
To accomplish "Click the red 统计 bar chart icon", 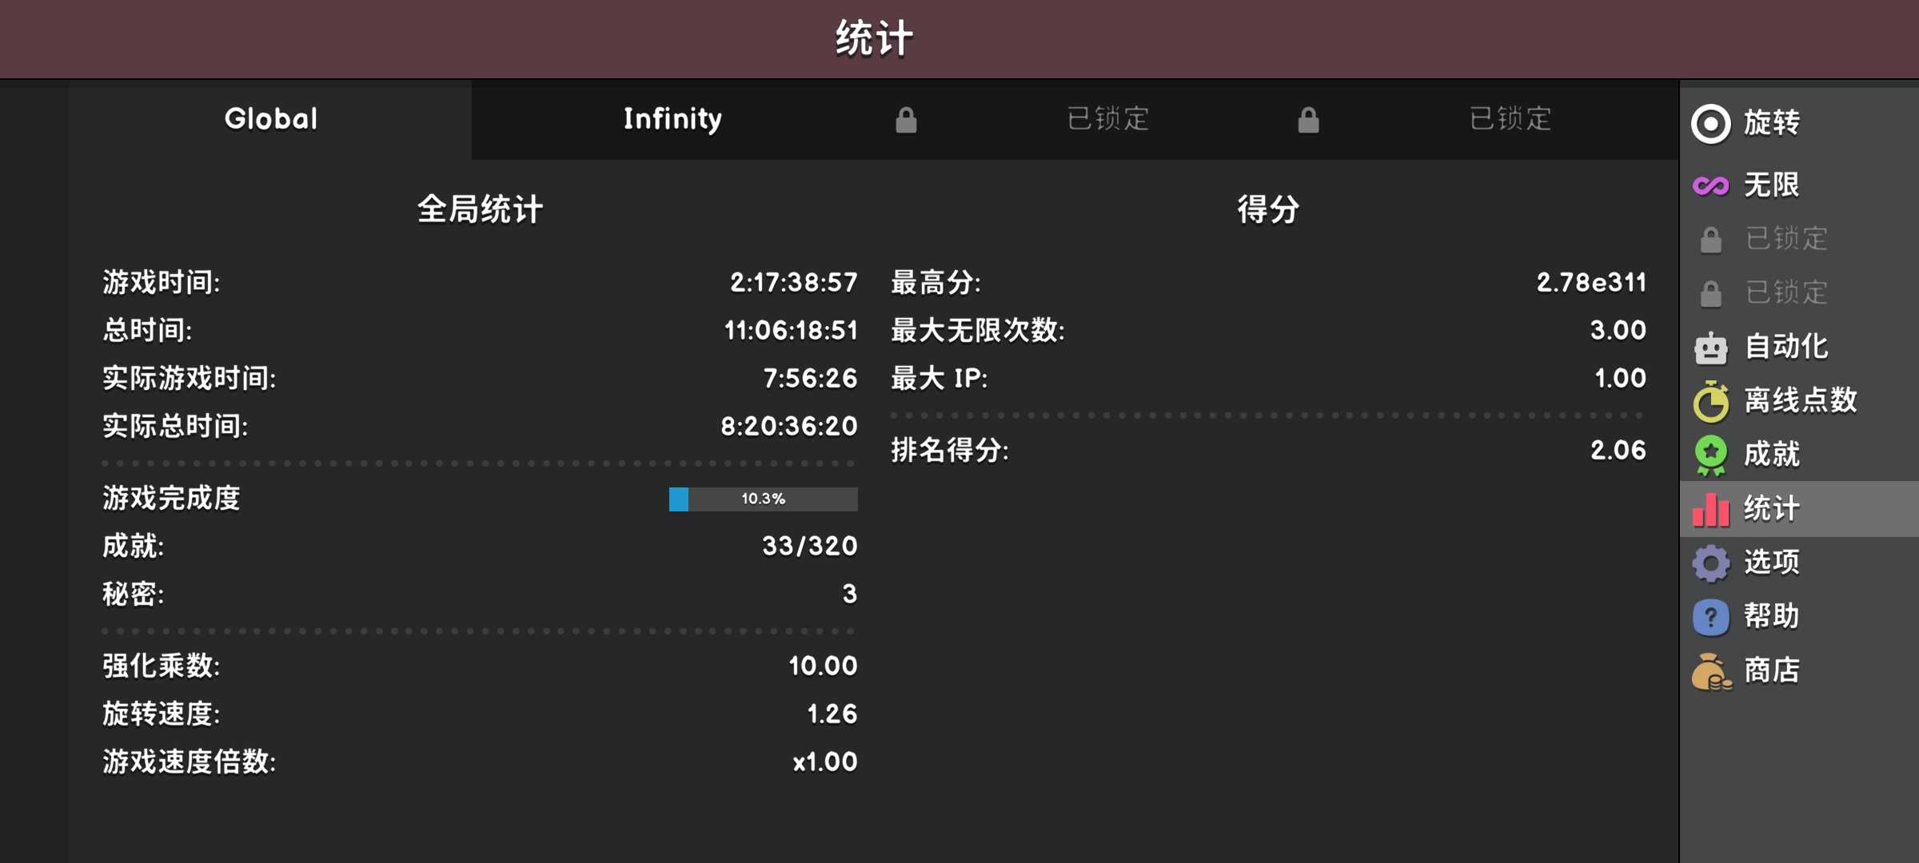I will 1711,509.
